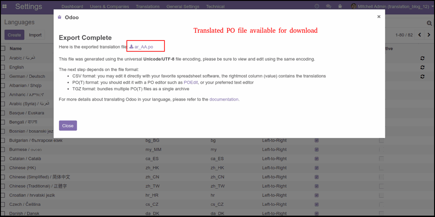This screenshot has height=217, width=435.
Task: Toggle the checked box in Croatian row
Action: [316, 195]
